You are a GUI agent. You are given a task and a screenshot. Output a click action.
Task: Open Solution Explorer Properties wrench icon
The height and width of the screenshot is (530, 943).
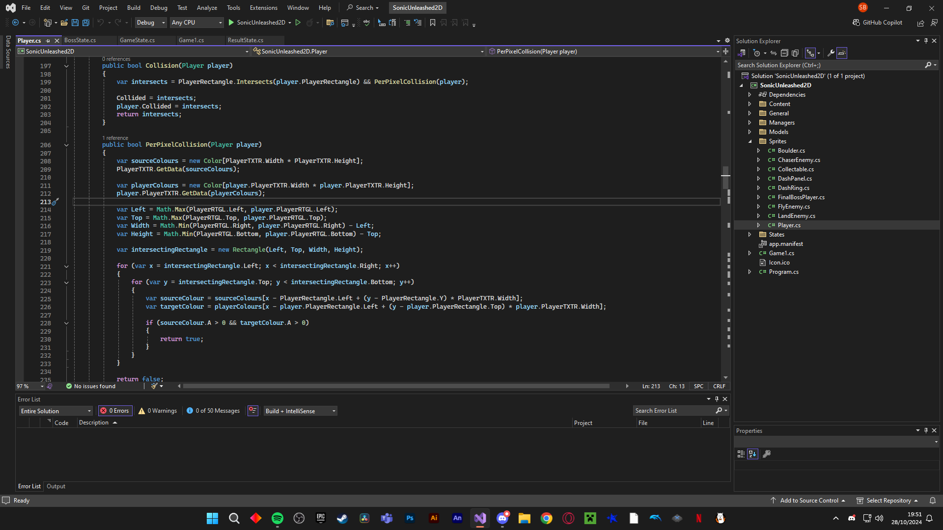click(x=831, y=53)
